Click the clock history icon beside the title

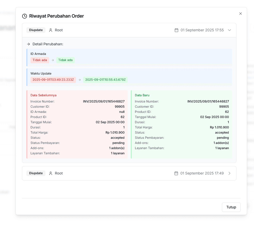pyautogui.click(x=25, y=16)
